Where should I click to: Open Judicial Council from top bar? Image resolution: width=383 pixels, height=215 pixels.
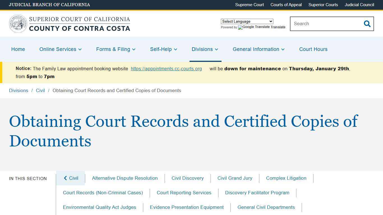[359, 5]
